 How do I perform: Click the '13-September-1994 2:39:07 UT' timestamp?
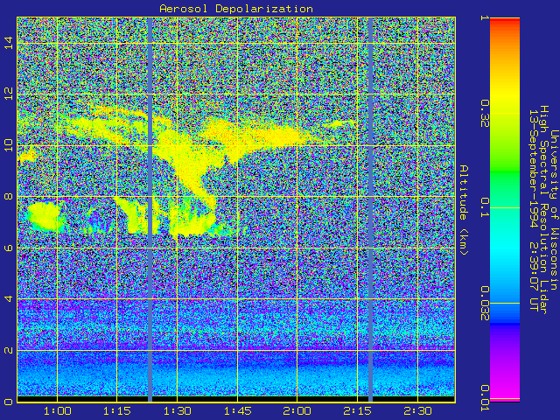pyautogui.click(x=534, y=210)
